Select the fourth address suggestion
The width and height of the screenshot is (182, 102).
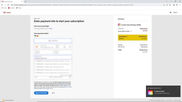[x=53, y=70]
